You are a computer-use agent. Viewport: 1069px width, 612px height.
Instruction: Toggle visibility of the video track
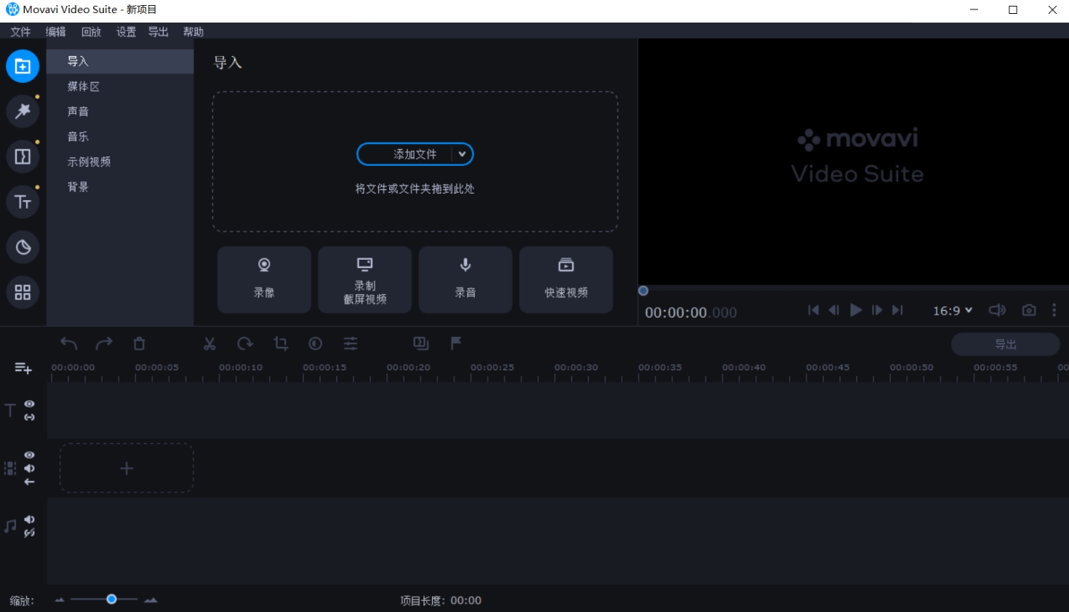[x=29, y=455]
